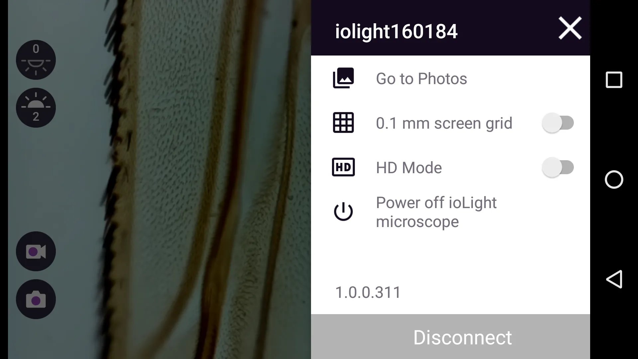The width and height of the screenshot is (638, 359).
Task: Click the brightness control icon labeled 2
Action: 36,107
